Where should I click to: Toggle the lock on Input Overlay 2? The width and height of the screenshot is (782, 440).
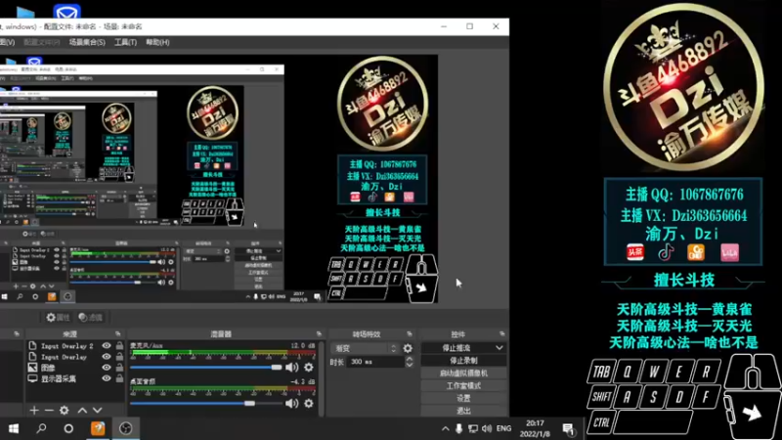119,345
